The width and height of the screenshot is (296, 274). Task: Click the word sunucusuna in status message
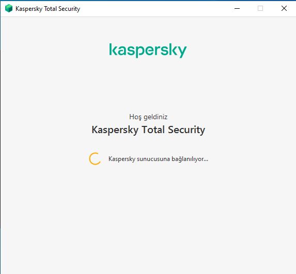click(153, 159)
